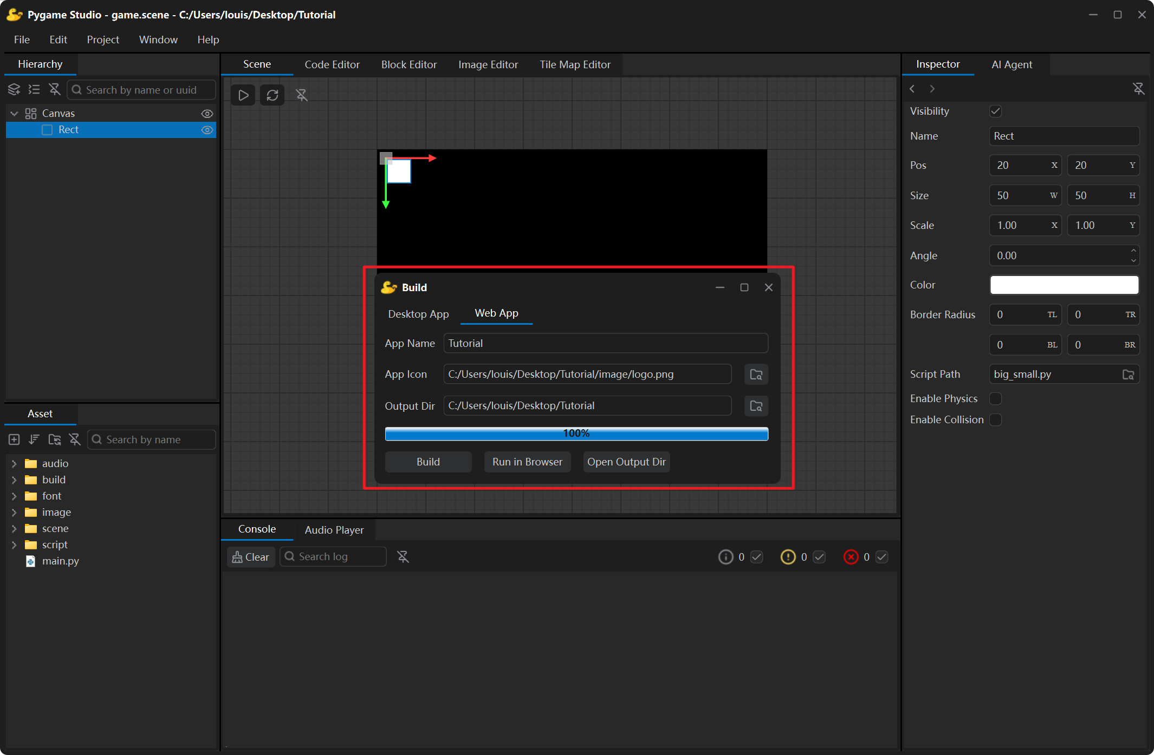Screen dimensions: 1154x755
Task: Click the unpin icon in Hierarchy toolbar
Action: tap(55, 89)
